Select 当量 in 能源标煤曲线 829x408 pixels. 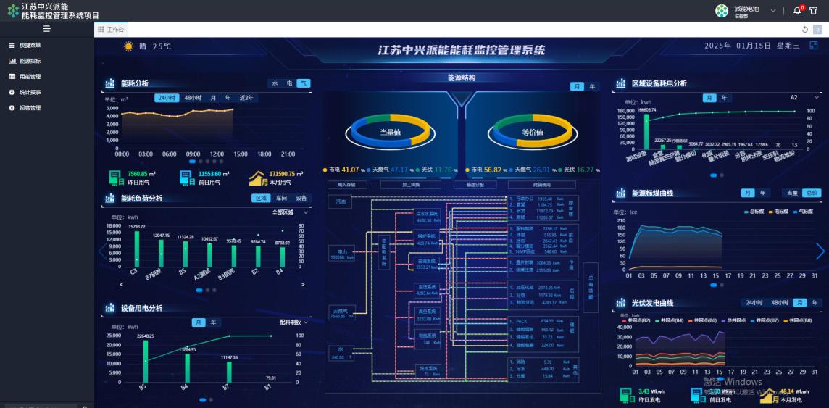pos(792,193)
